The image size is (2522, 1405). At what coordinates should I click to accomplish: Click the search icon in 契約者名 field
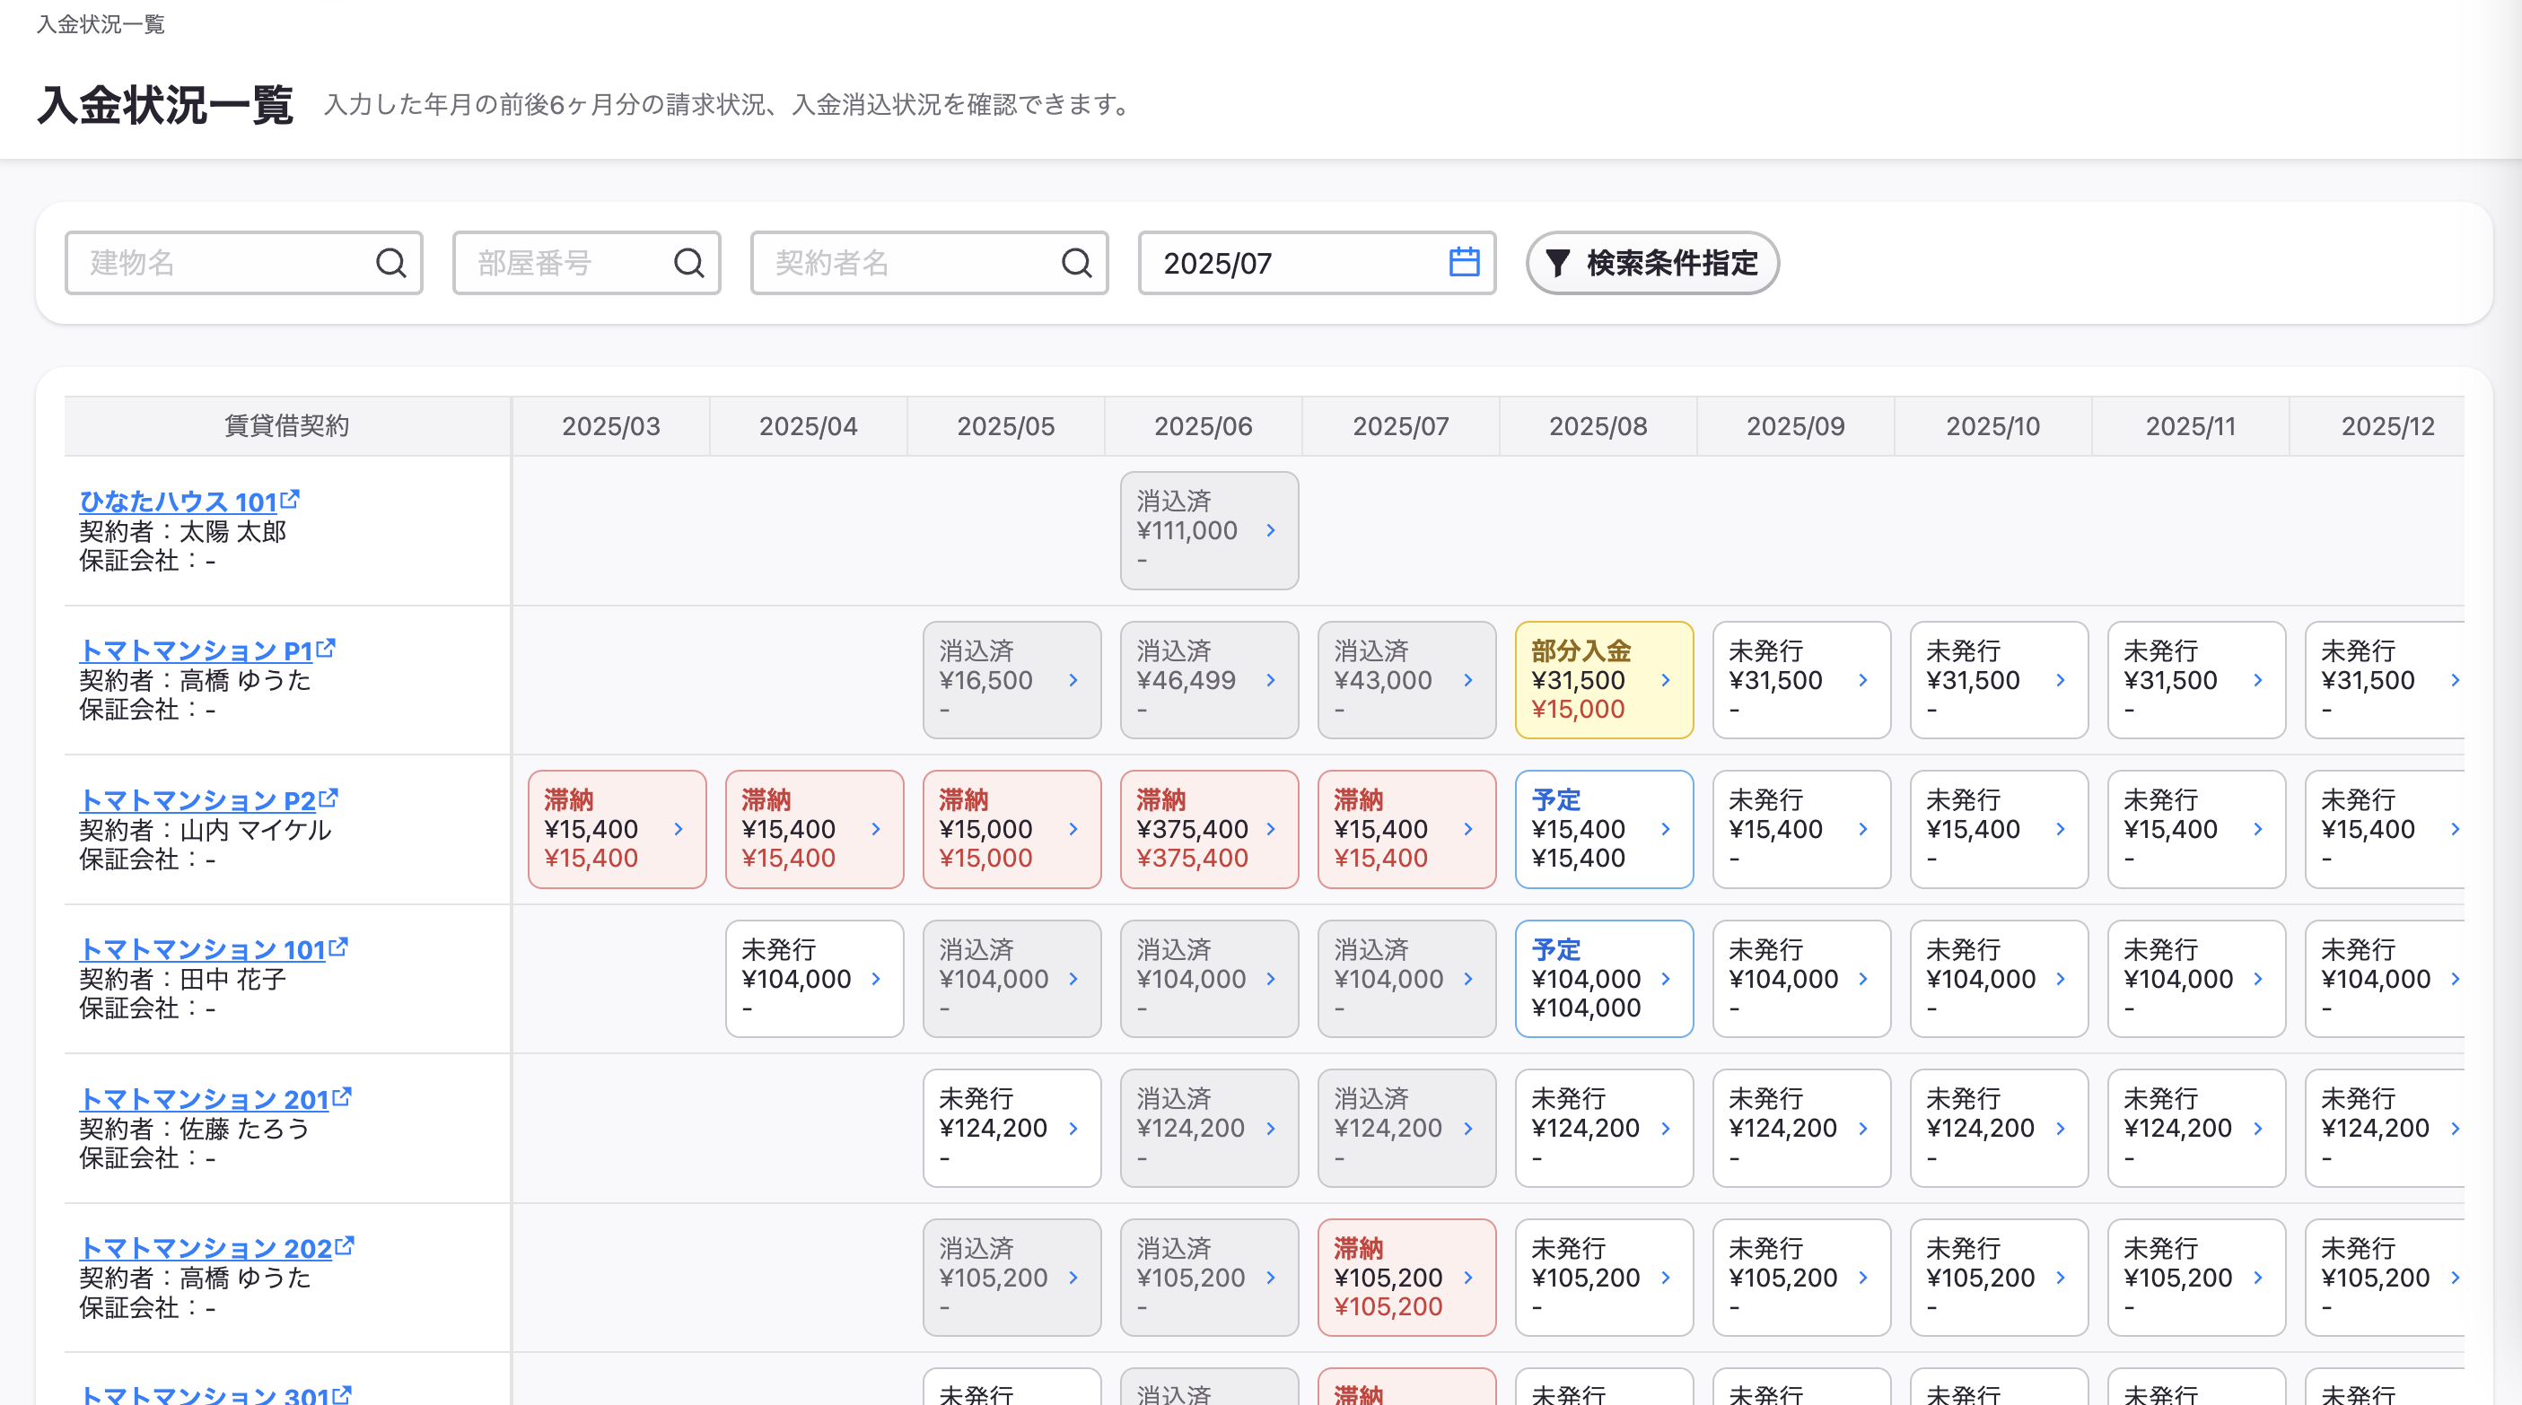1076,262
